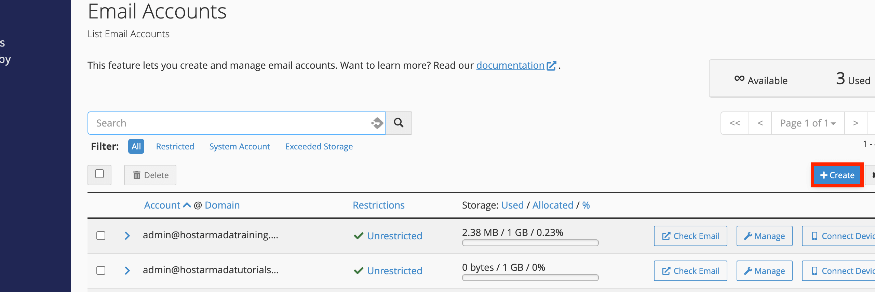Sort by storage Used
875x292 pixels.
[512, 205]
